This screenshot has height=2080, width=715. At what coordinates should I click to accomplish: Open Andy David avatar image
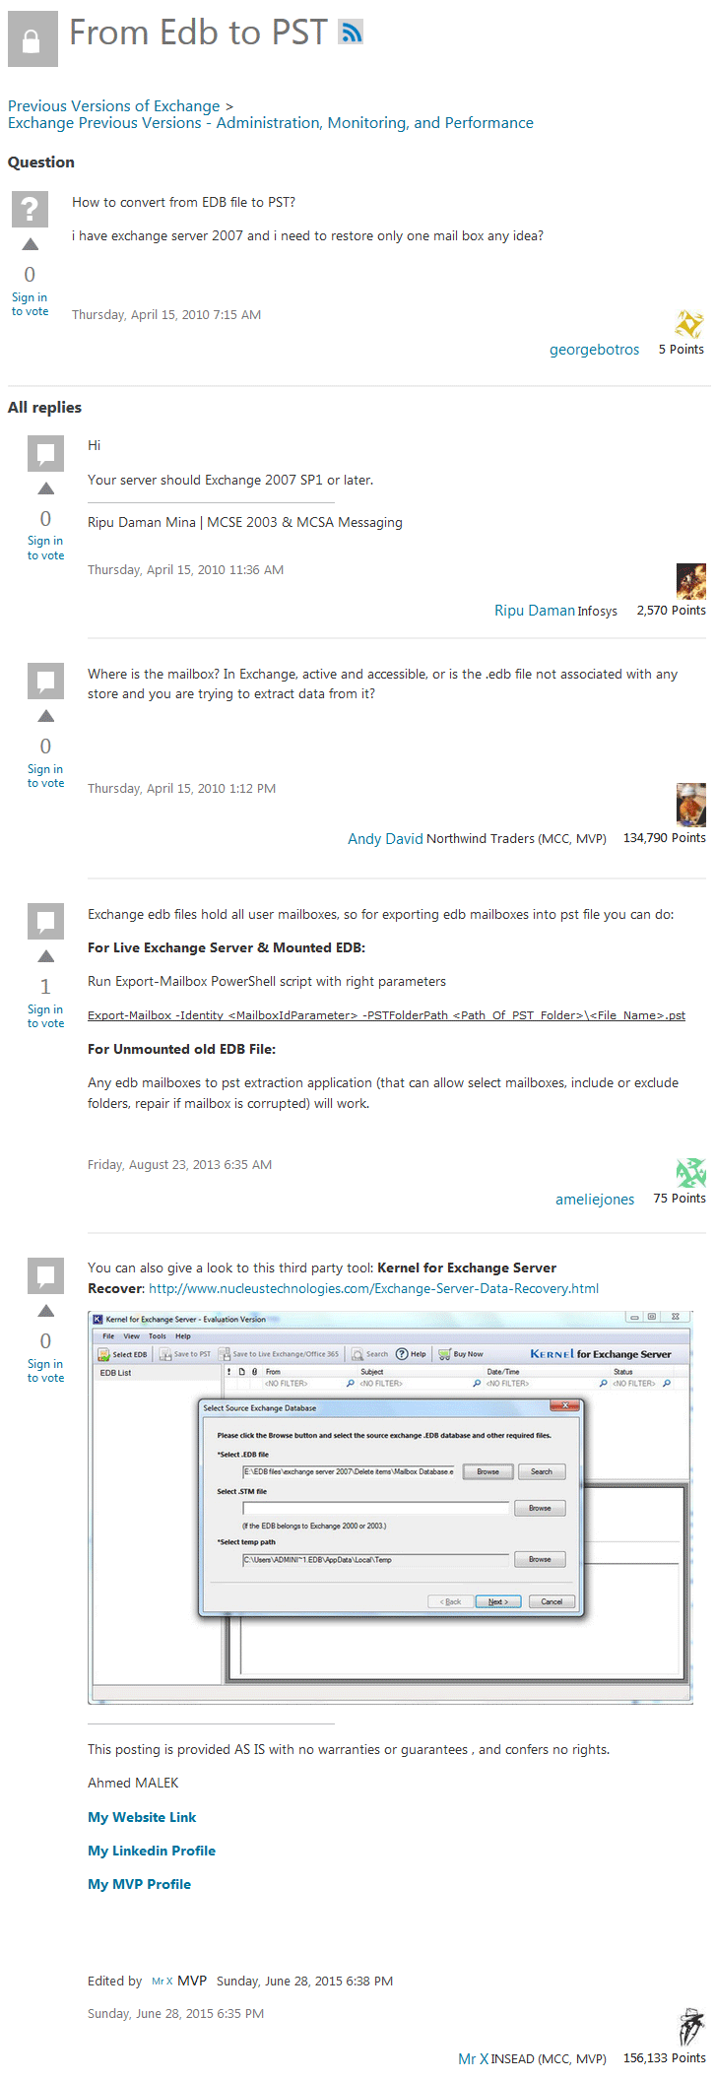tap(691, 805)
